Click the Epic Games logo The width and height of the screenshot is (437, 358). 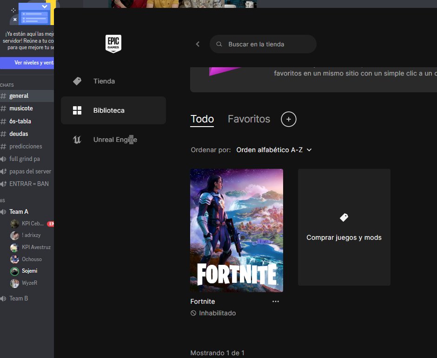coord(113,44)
